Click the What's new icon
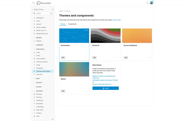Viewport: 185px width, 121px height. click(x=34, y=31)
